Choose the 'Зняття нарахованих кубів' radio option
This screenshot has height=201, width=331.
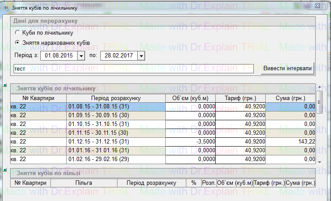(17, 43)
